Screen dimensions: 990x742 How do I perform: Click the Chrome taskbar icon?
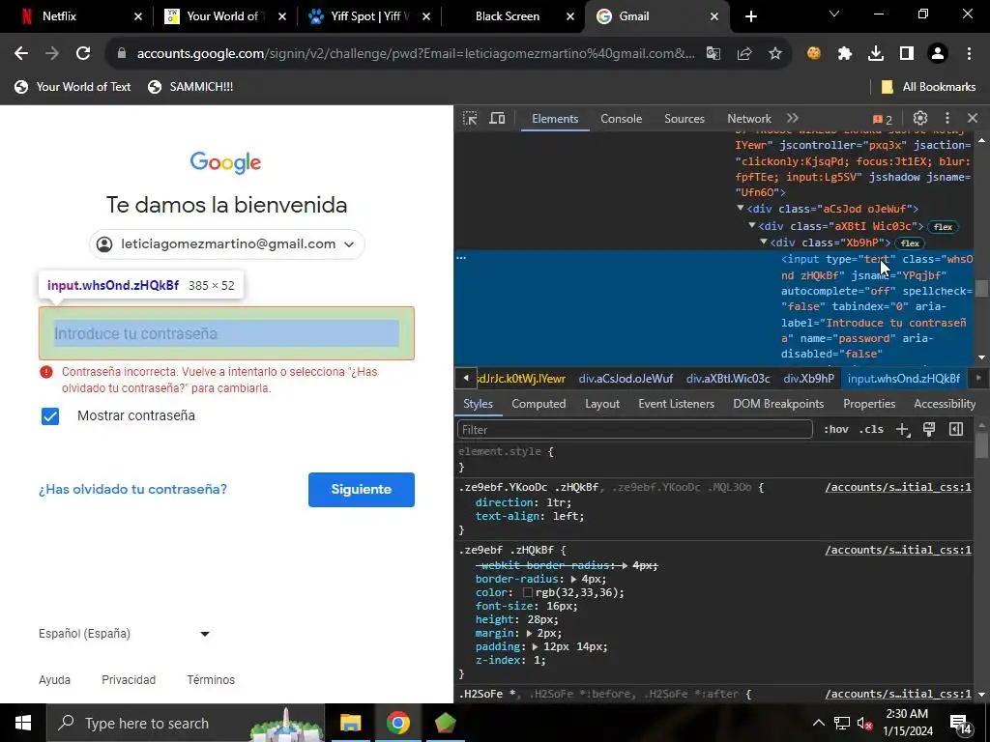[x=397, y=723]
